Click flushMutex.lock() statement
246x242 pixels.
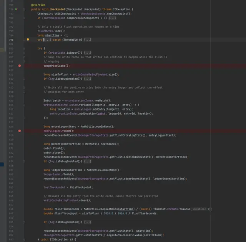(51, 31)
